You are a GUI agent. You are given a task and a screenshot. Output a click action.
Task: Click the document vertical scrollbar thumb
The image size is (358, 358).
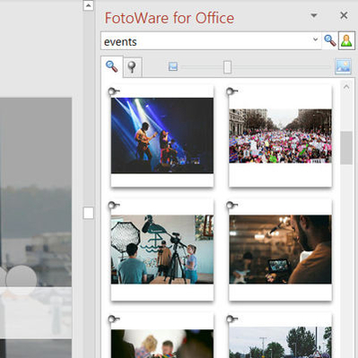(x=88, y=214)
